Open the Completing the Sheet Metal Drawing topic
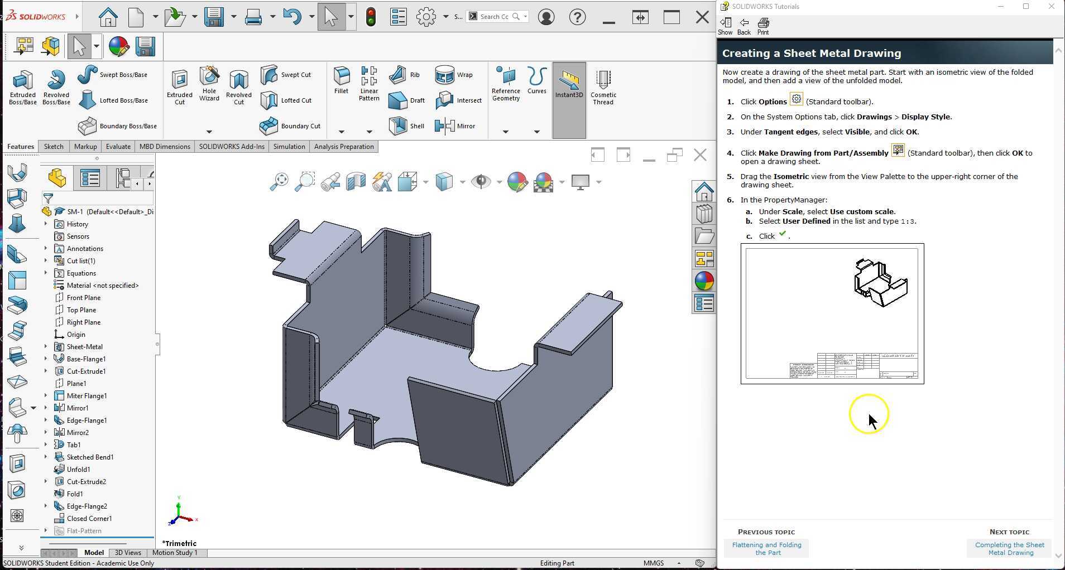The height and width of the screenshot is (570, 1065). [x=1009, y=548]
